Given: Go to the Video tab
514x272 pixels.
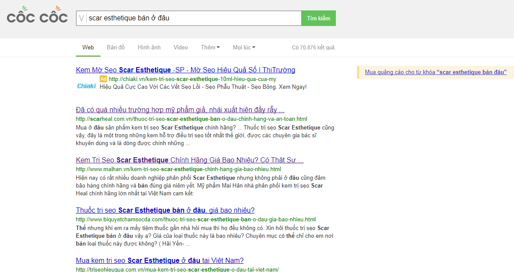Looking at the screenshot, I should tap(181, 48).
